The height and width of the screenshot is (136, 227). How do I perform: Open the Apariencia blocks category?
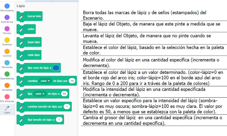[x=7, y=17]
